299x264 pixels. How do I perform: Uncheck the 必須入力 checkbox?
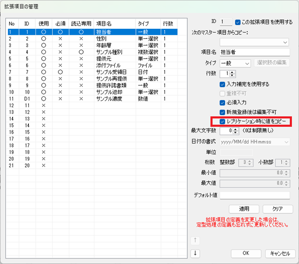(x=222, y=103)
